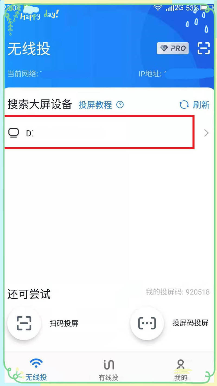The width and height of the screenshot is (217, 386).
Task: Tap the monitor icon of detected device
Action: coord(14,133)
